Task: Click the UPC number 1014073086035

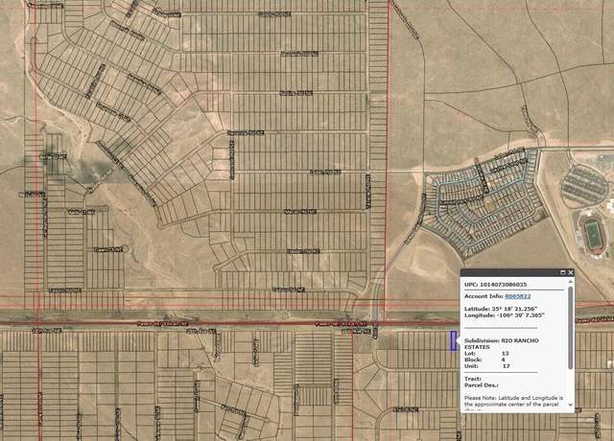Action: click(x=503, y=285)
